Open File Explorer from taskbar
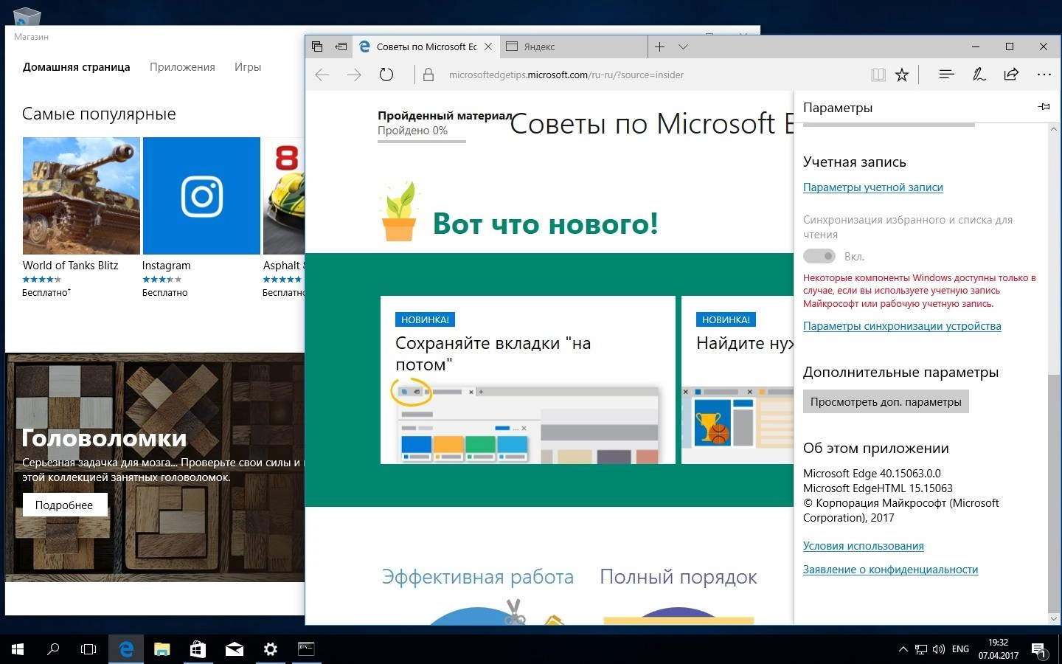Image resolution: width=1062 pixels, height=664 pixels. coord(162,649)
